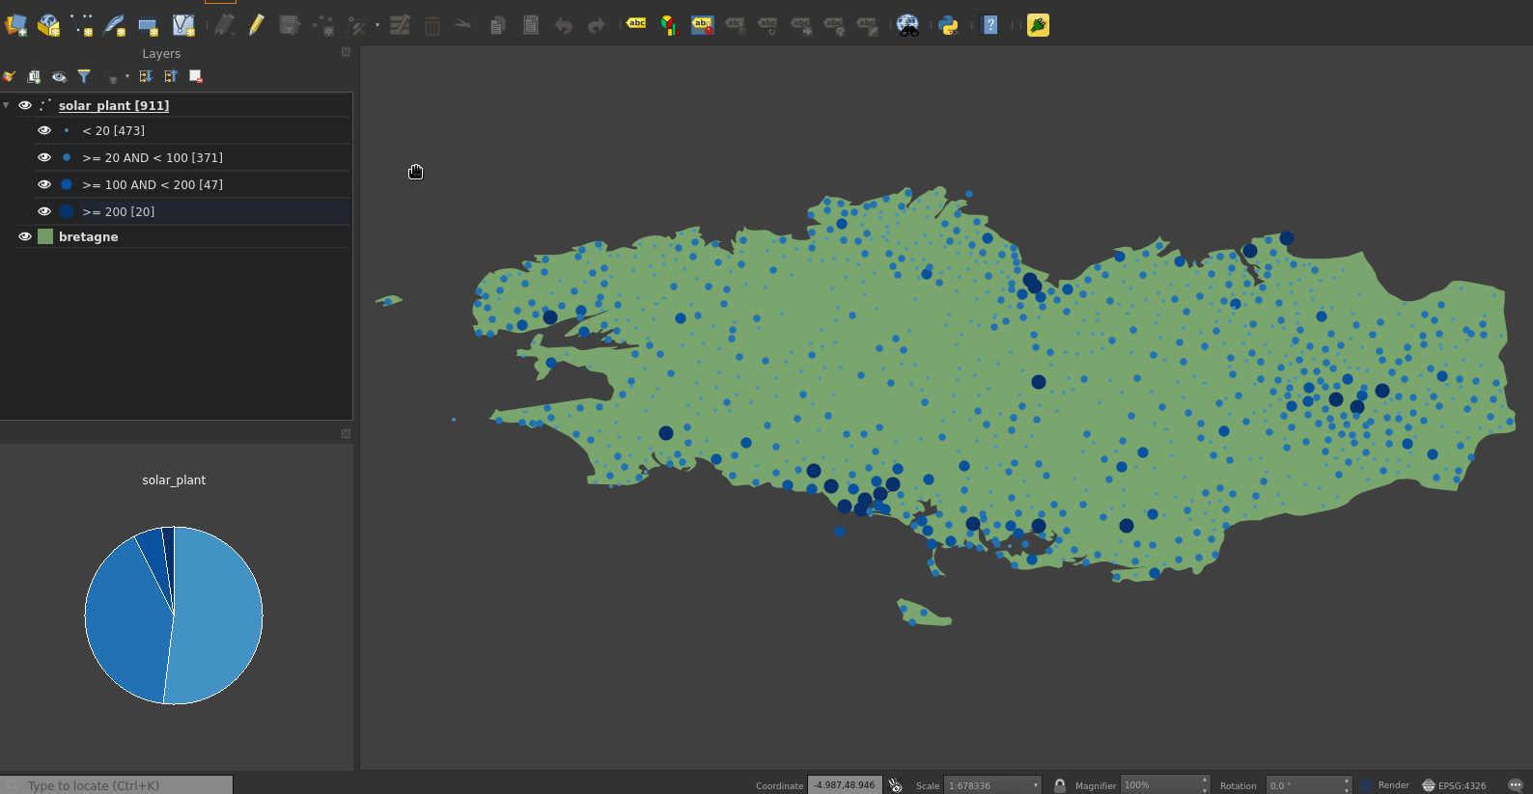
Task: Toggle editing with the yellow pencil icon
Action: click(x=256, y=25)
